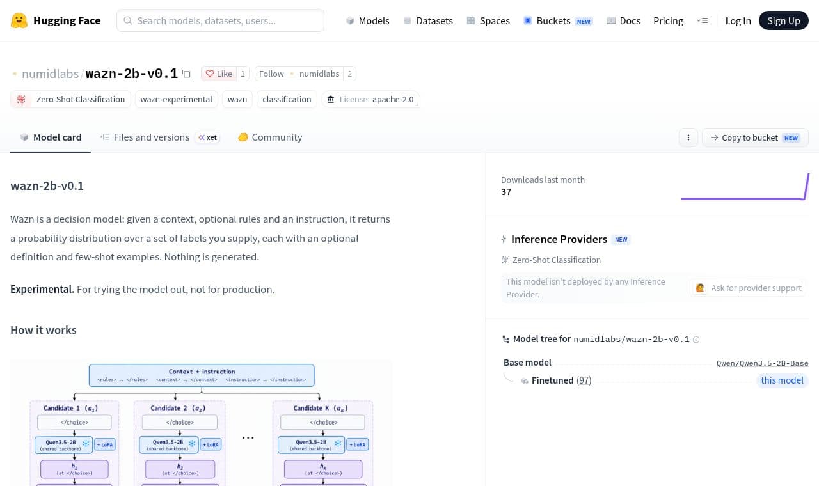Click the architecture diagram image

(x=202, y=422)
